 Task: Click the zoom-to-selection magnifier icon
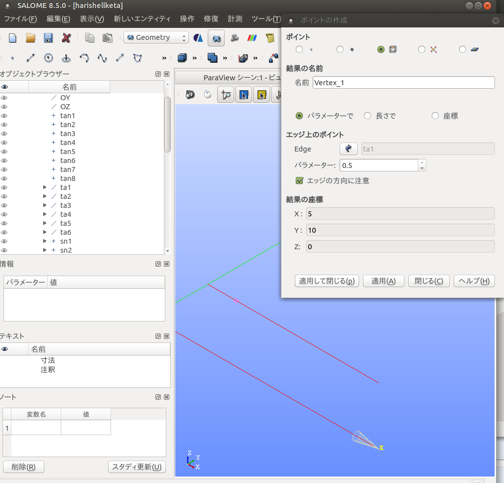pyautogui.click(x=226, y=95)
